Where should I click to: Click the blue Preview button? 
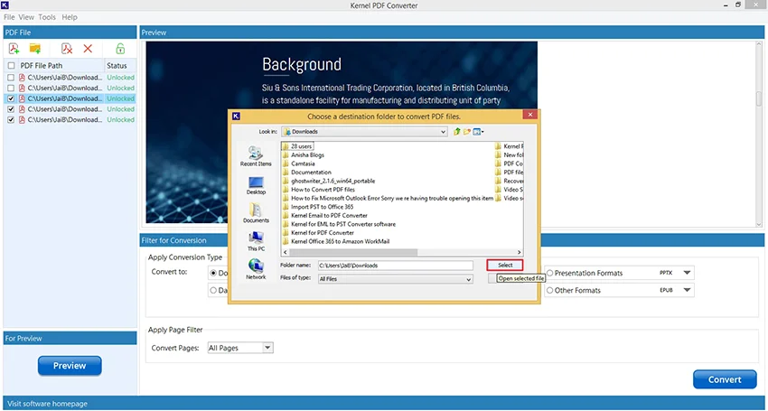(70, 366)
